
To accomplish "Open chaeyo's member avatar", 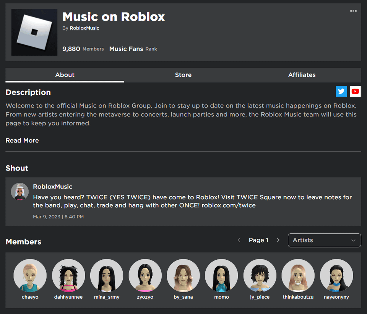I will click(30, 275).
